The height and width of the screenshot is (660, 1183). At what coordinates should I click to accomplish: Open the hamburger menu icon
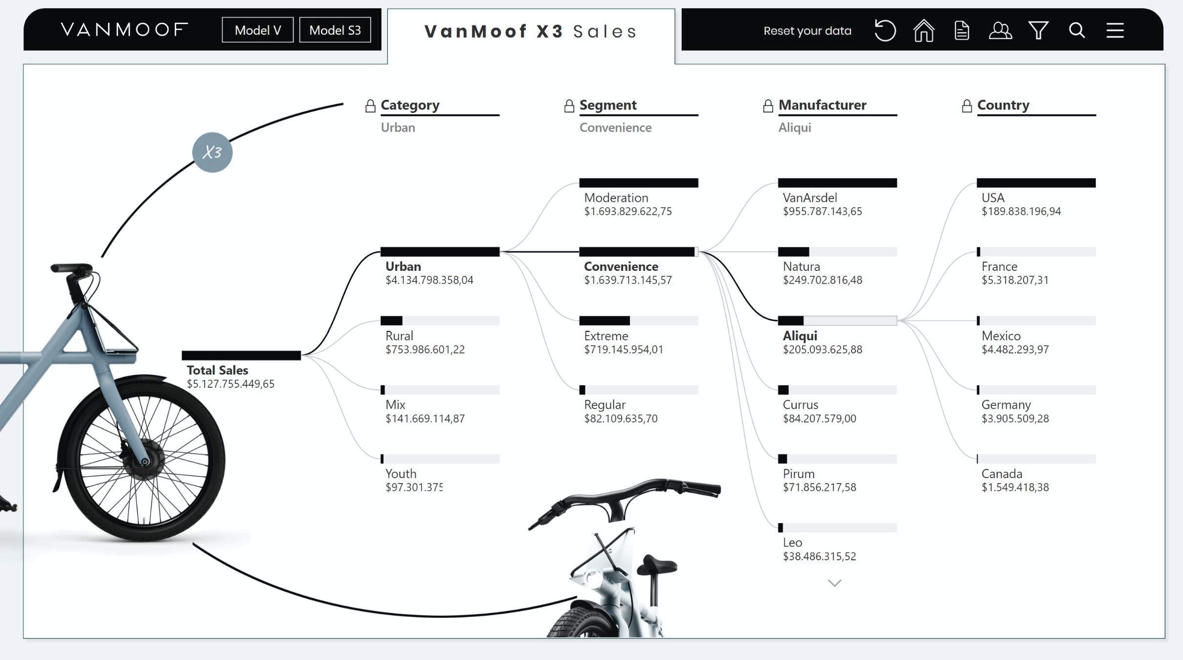1115,30
